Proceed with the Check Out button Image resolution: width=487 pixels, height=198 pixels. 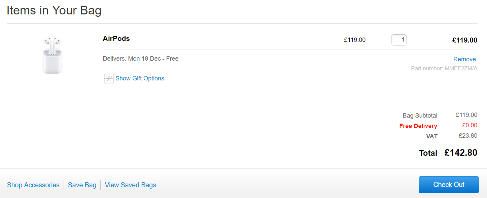449,185
